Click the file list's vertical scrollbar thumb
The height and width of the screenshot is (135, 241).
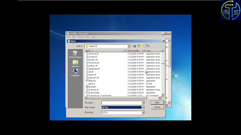163,63
